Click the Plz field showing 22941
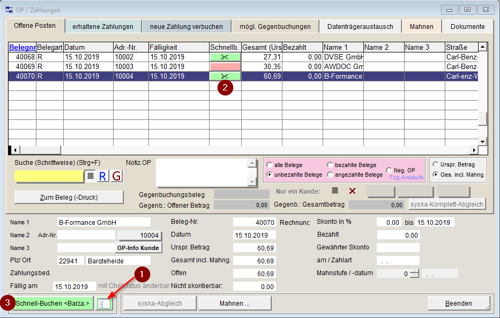This screenshot has width=500, height=318. tap(71, 261)
